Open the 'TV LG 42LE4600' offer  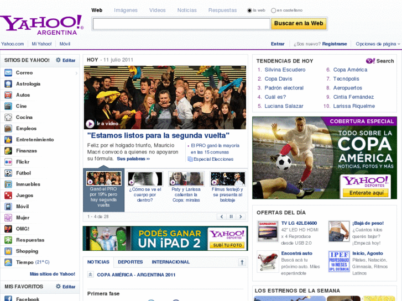tap(299, 223)
